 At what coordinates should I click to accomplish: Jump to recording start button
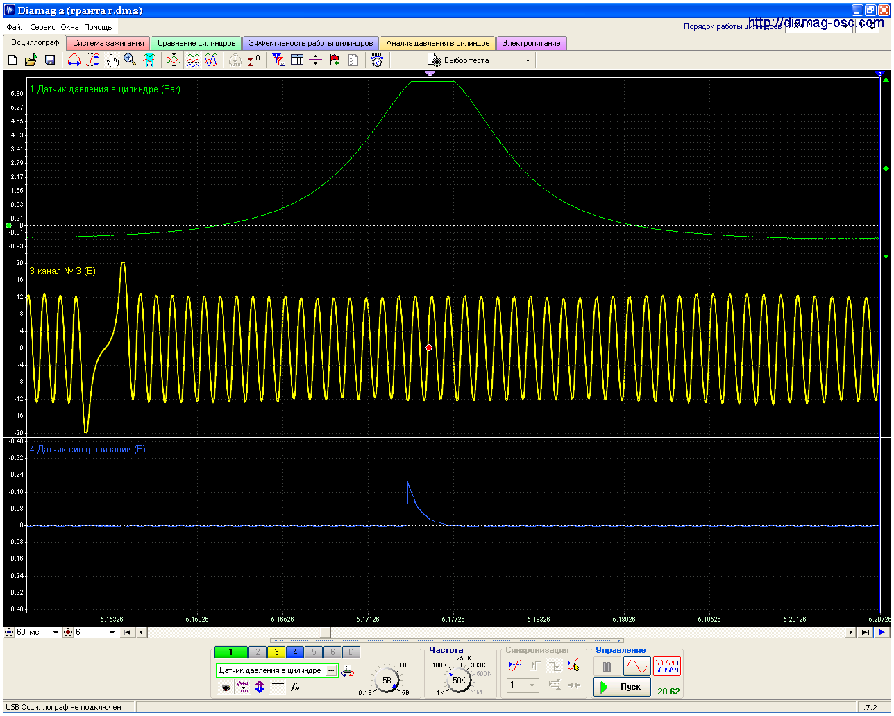[x=127, y=632]
